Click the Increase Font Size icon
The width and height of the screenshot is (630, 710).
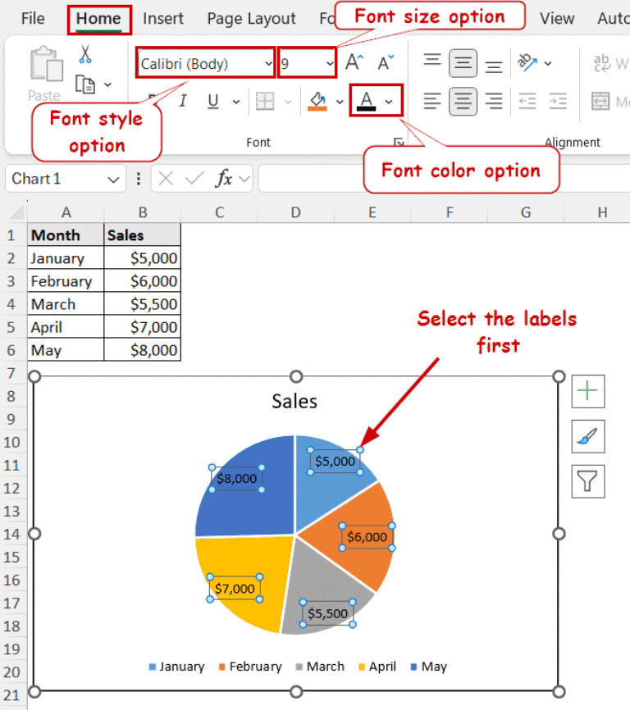click(x=354, y=62)
